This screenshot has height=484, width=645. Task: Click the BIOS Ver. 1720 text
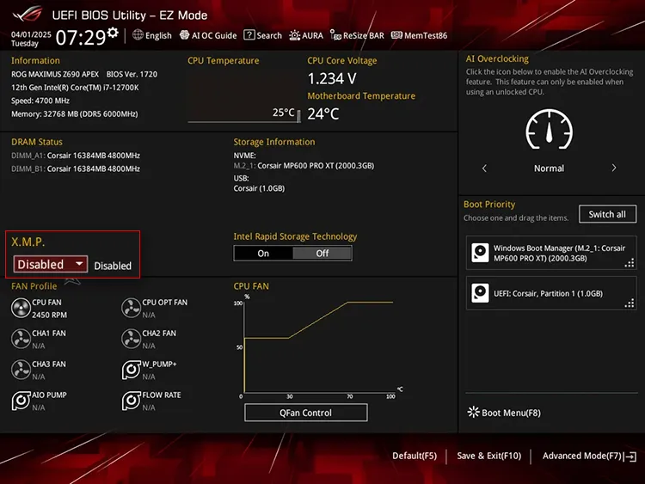tap(132, 75)
